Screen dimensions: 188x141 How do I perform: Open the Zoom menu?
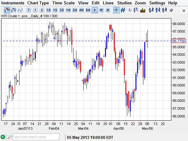point(140,3)
